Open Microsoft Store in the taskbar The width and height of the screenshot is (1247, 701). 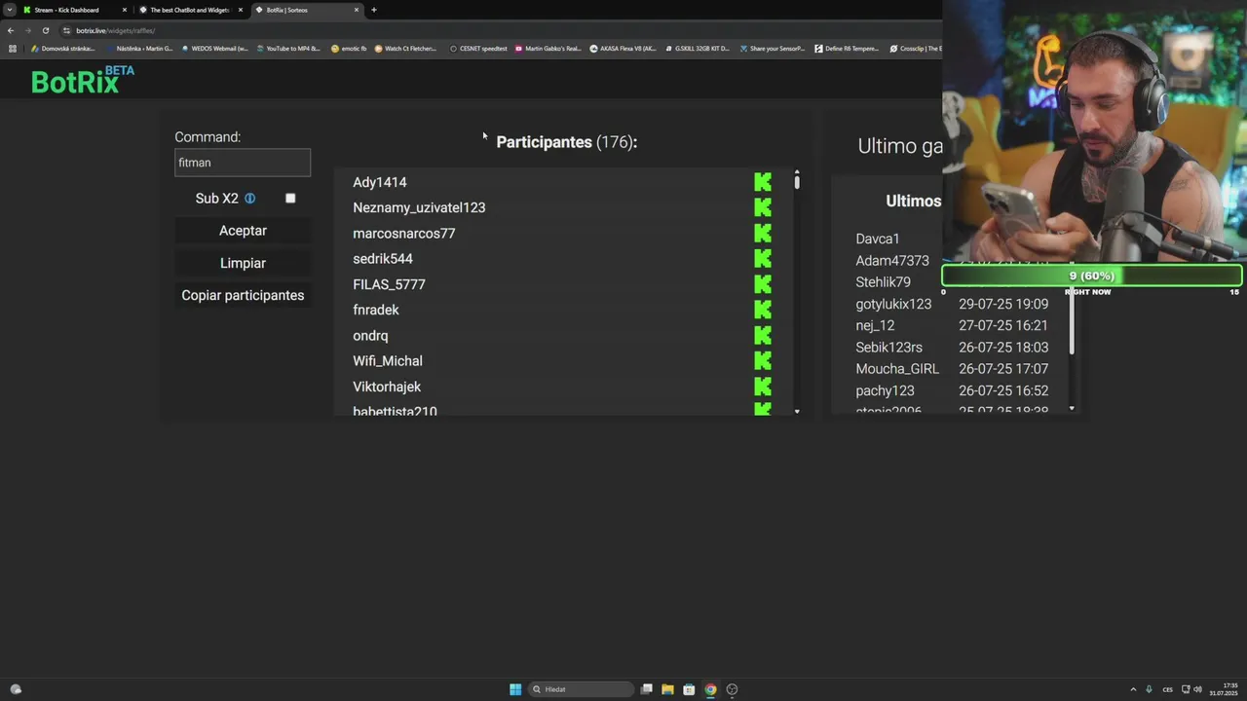pyautogui.click(x=689, y=689)
